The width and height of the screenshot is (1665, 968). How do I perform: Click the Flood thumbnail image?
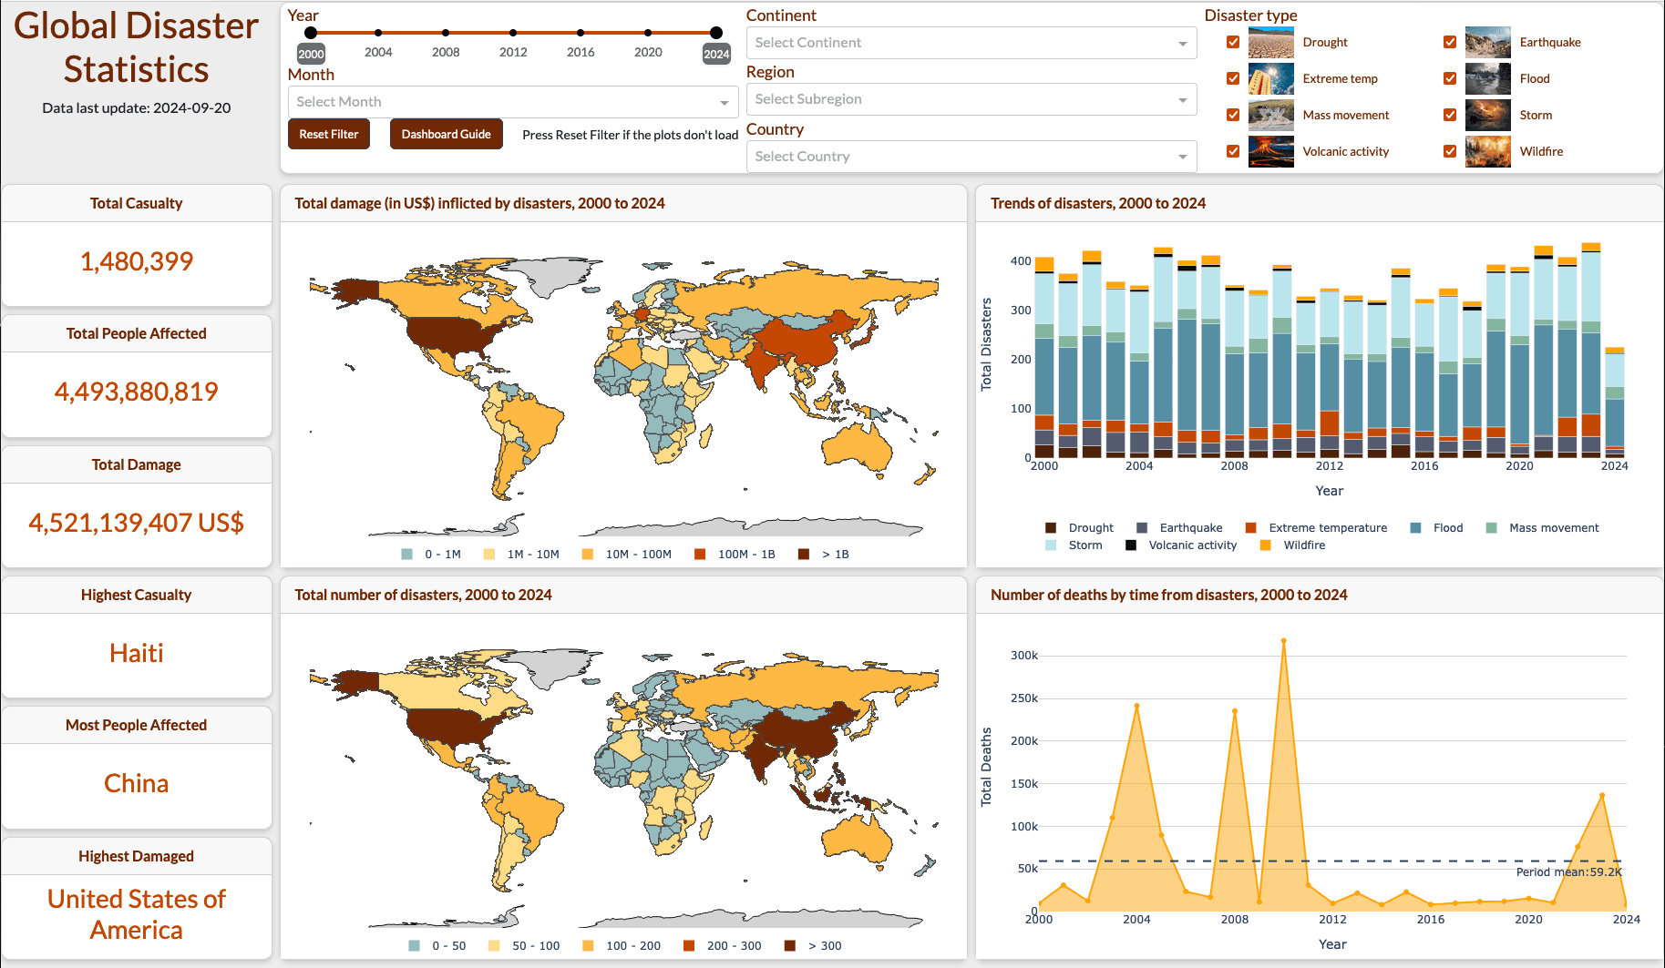(1487, 78)
